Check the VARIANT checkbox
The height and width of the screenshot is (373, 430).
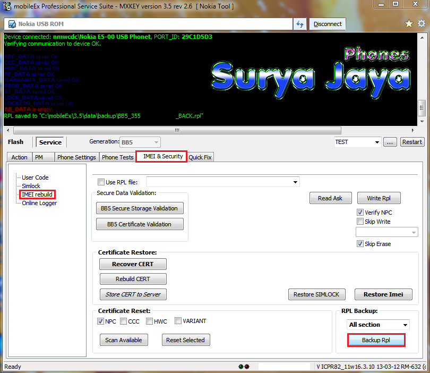[178, 320]
